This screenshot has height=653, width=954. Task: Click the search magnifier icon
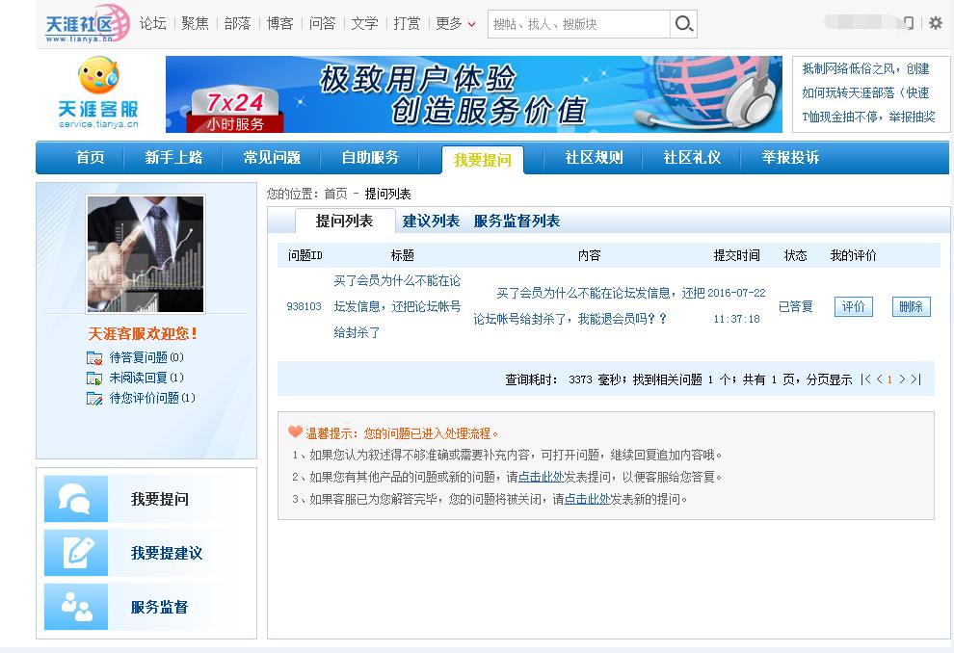(x=683, y=23)
